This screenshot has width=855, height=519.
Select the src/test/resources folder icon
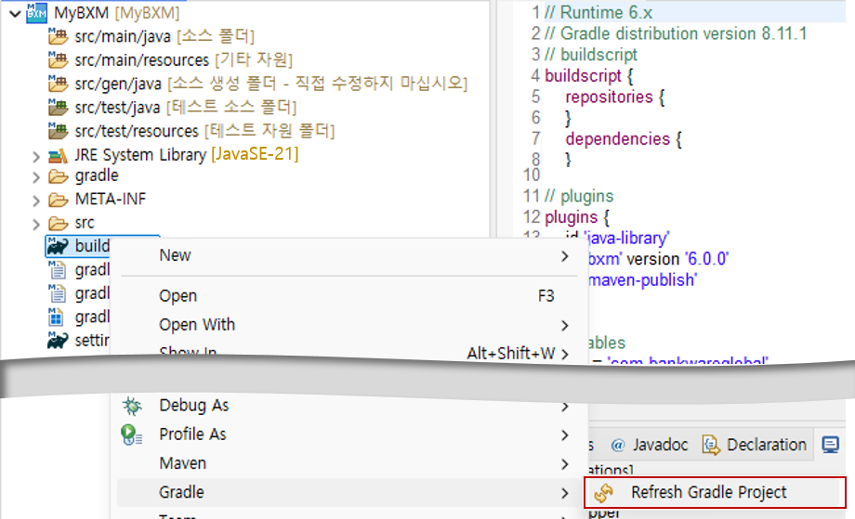[58, 131]
